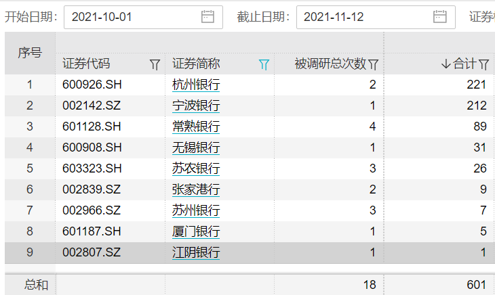The width and height of the screenshot is (495, 295).
Task: Click filter icon for 证券代码 column
Action: tap(155, 64)
